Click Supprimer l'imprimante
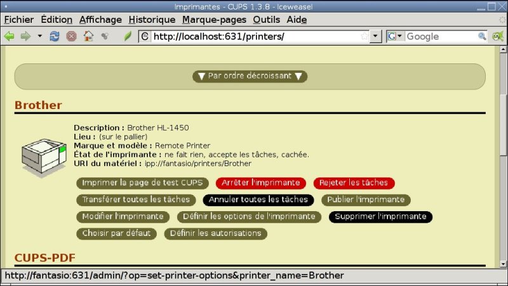Image resolution: width=508 pixels, height=286 pixels. (380, 216)
